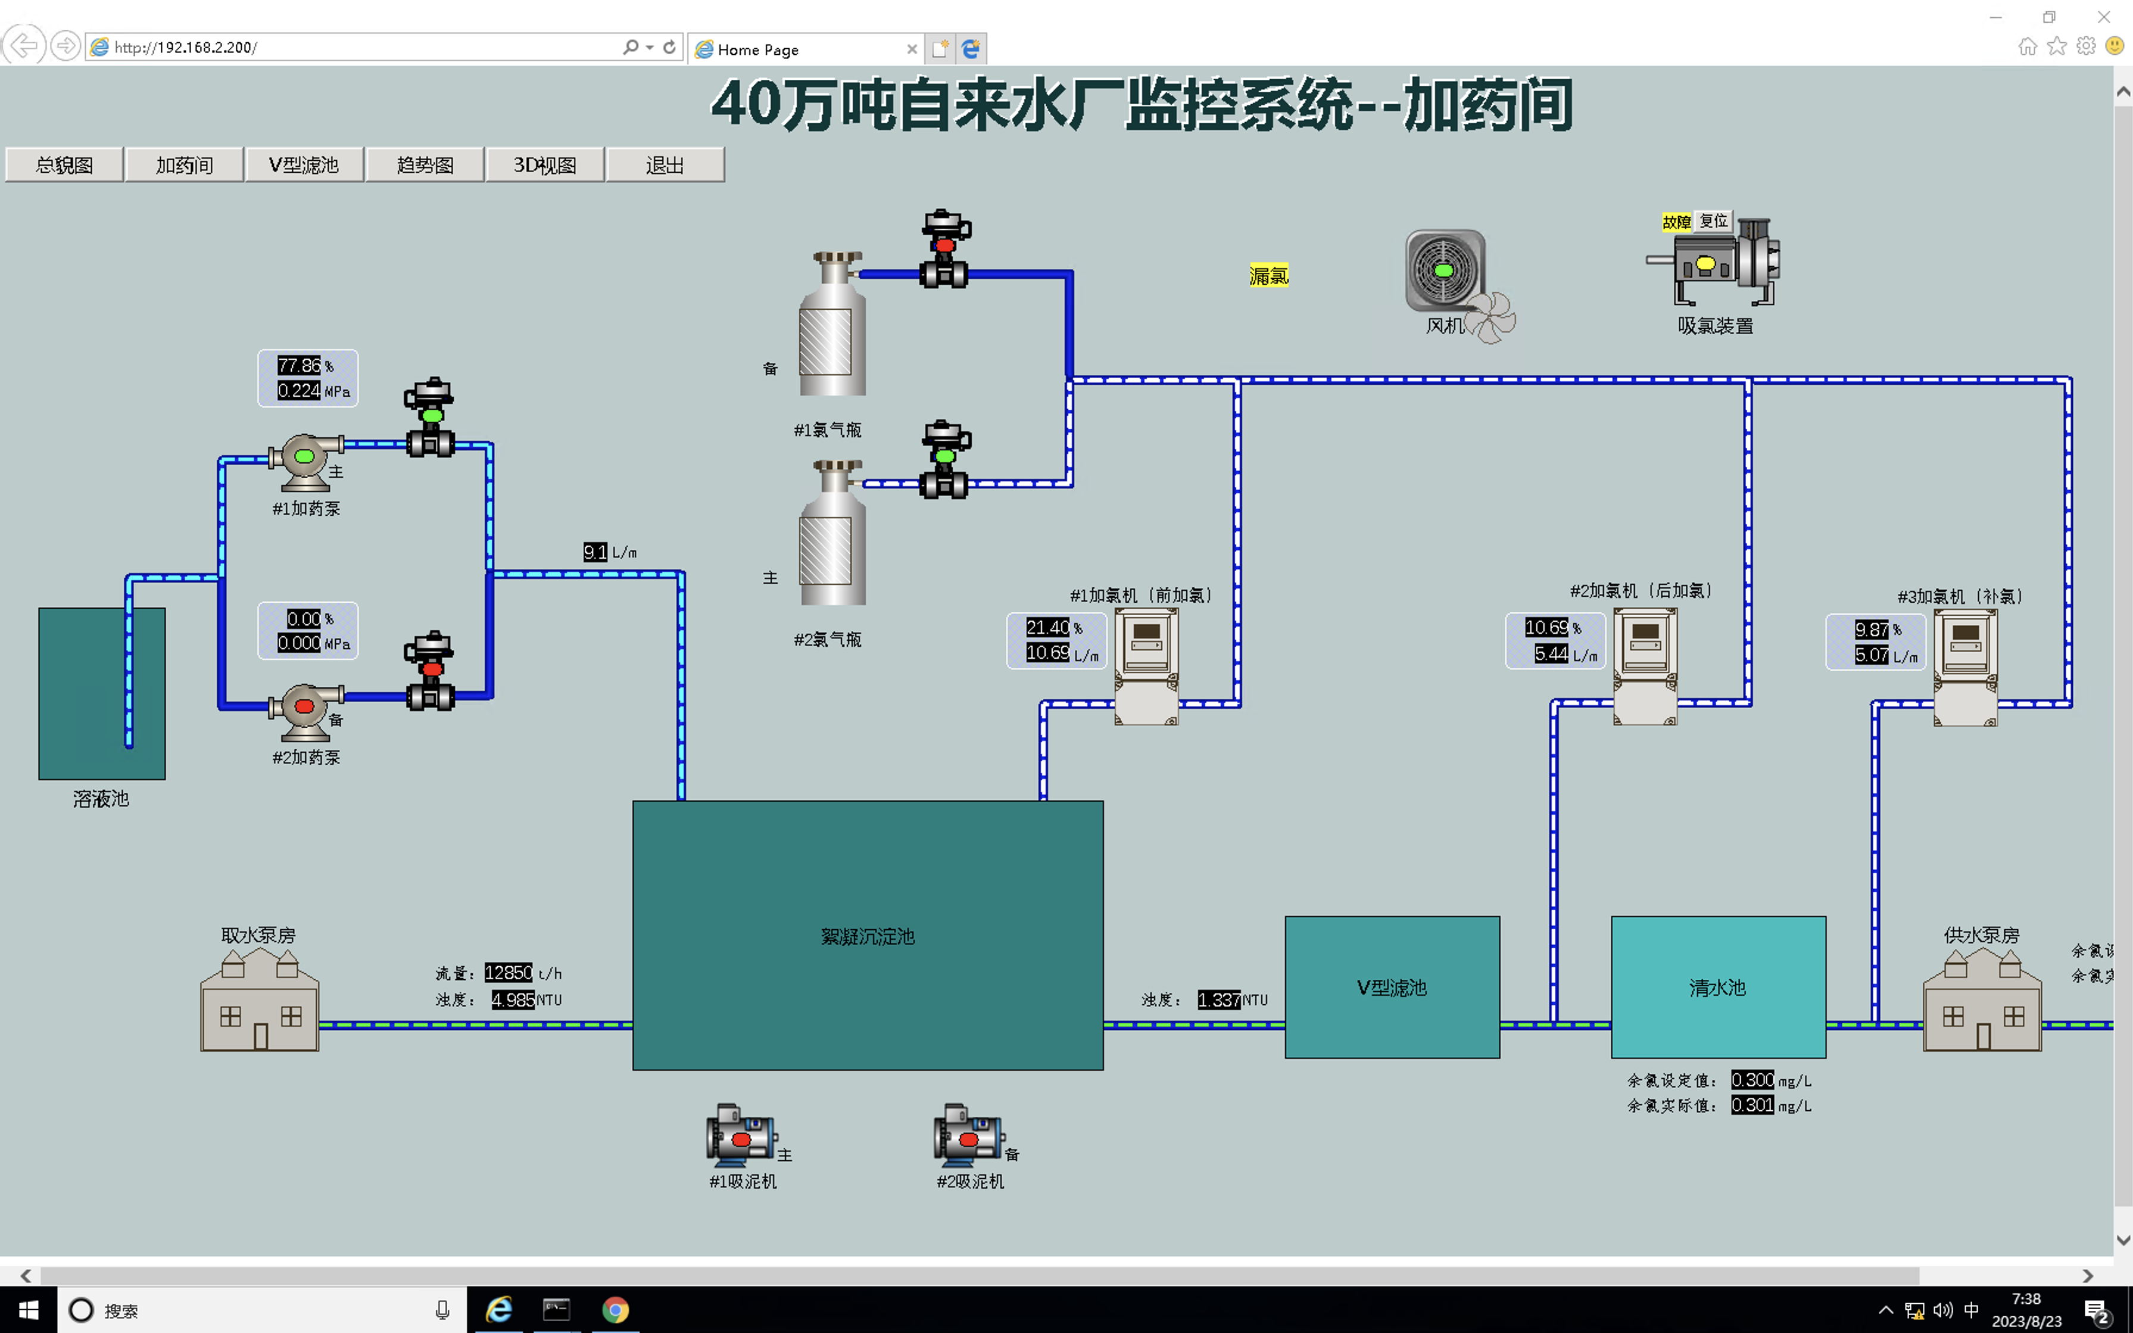
Task: Click the #3 chlorinator (补氯) unit
Action: tap(1964, 667)
